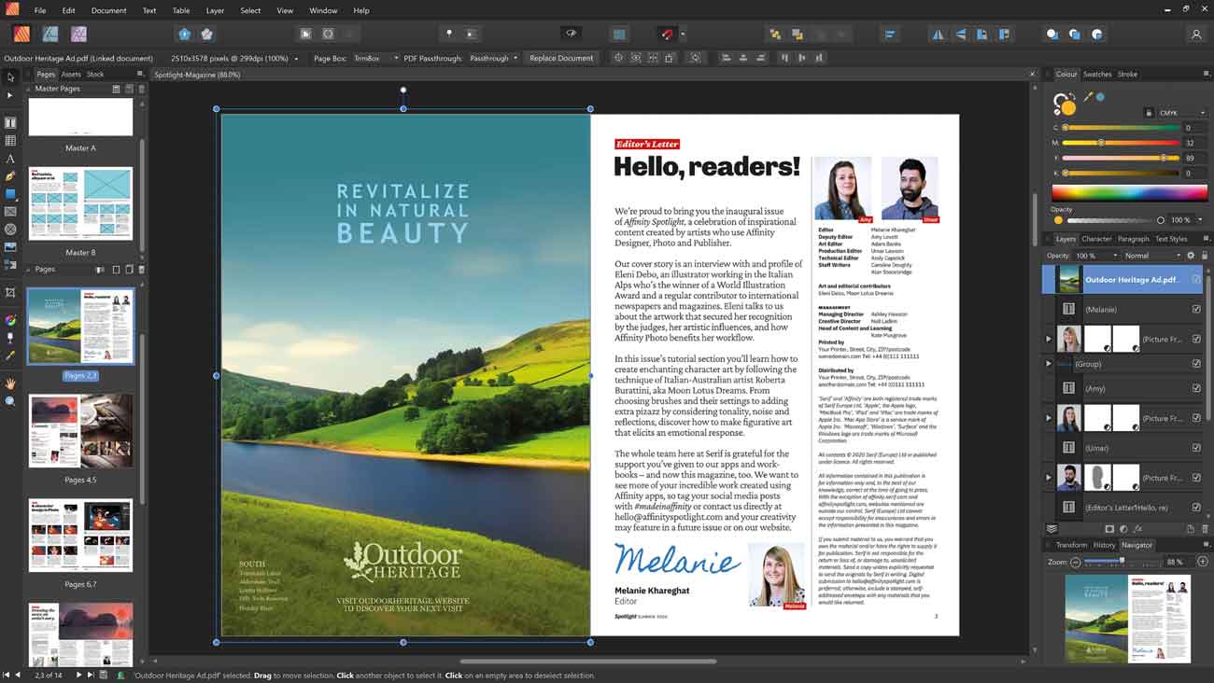This screenshot has height=683, width=1214.
Task: Toggle the Editor's Letter layer checkbox
Action: [x=1196, y=507]
